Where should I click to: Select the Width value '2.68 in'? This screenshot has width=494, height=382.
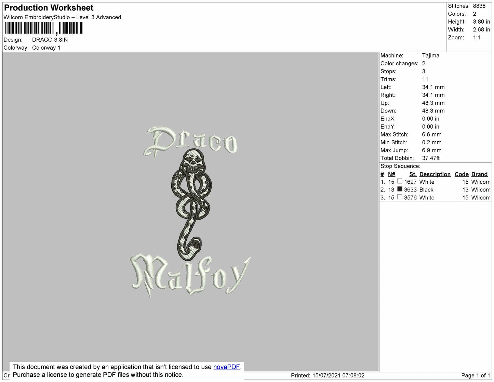coord(481,30)
